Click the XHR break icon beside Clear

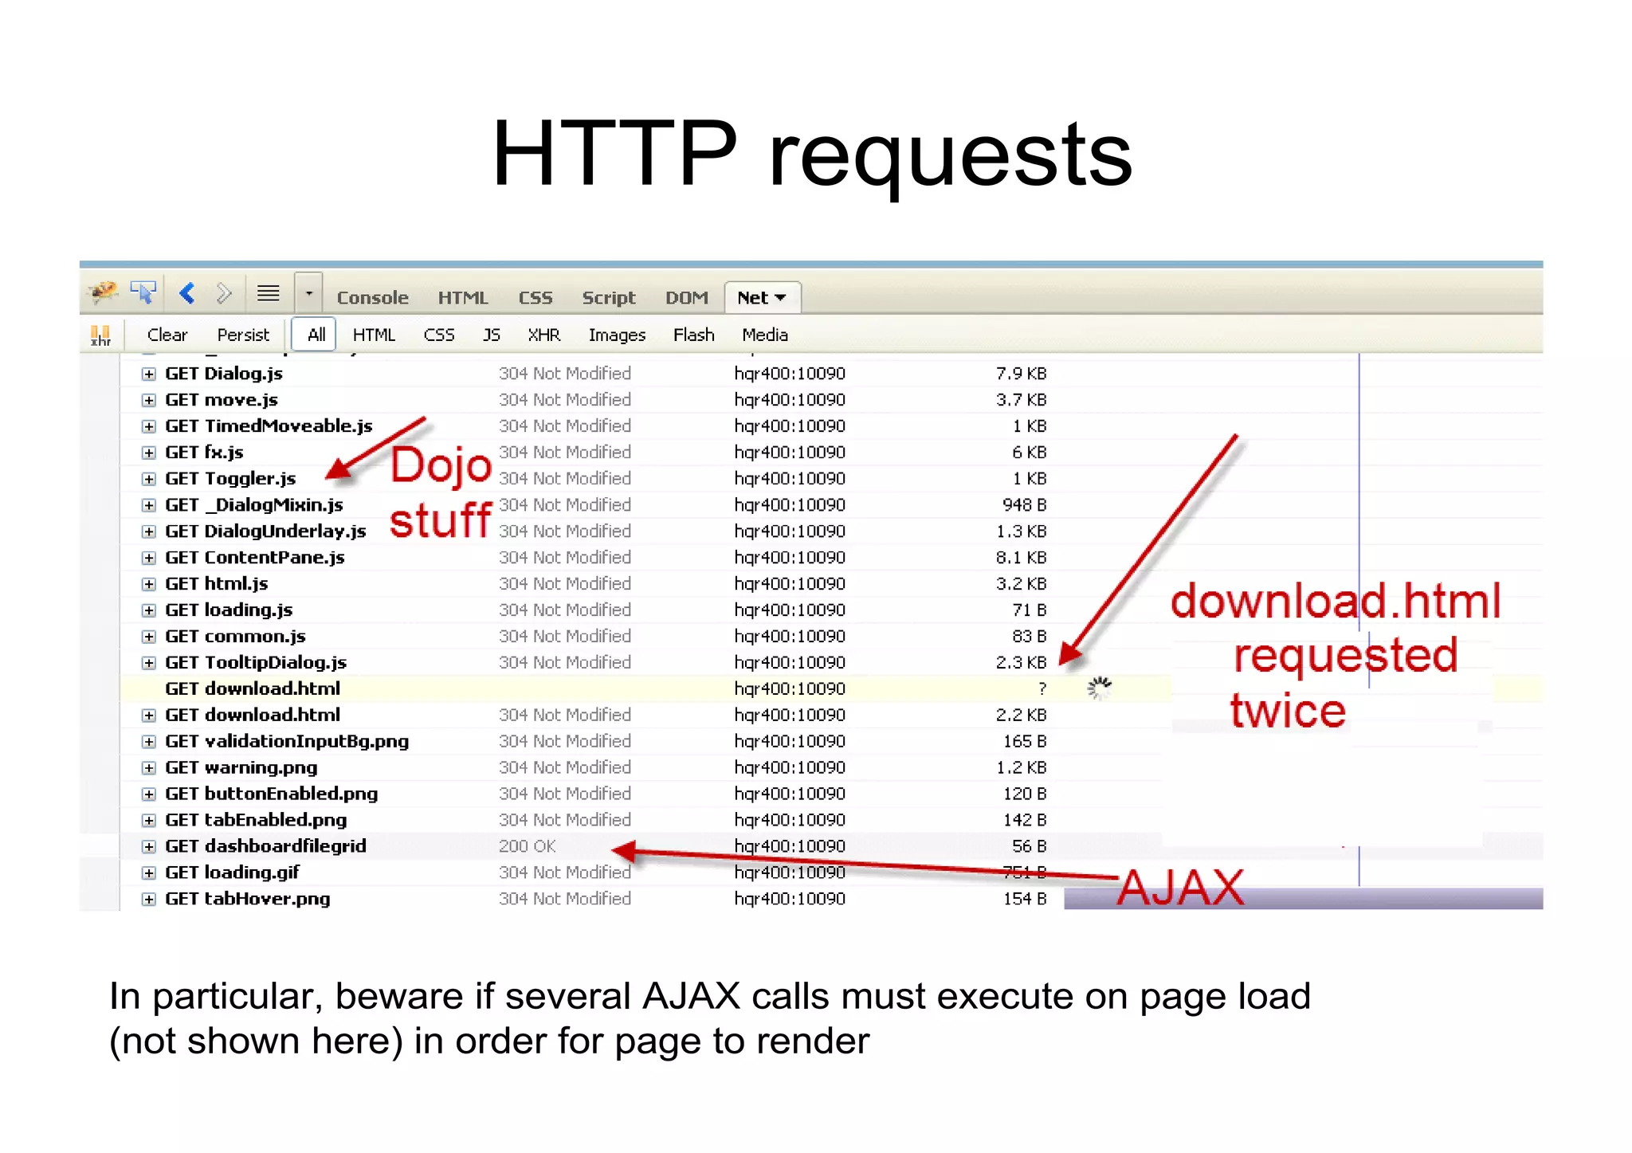click(x=100, y=335)
